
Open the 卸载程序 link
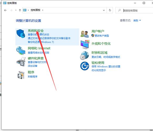[x=32, y=77]
